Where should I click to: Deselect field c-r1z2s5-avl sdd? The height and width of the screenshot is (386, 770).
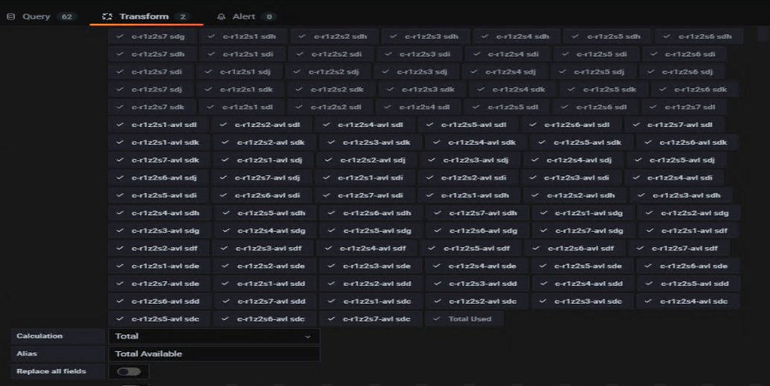click(x=689, y=284)
